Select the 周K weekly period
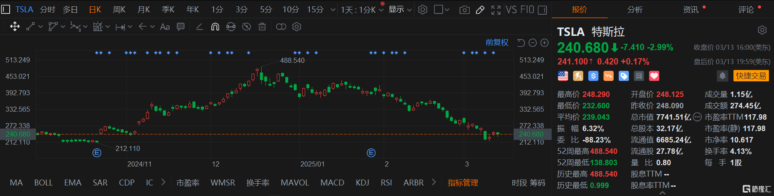The width and height of the screenshot is (774, 196). [x=119, y=9]
